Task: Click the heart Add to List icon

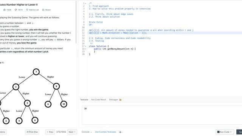Action: (x=27, y=10)
